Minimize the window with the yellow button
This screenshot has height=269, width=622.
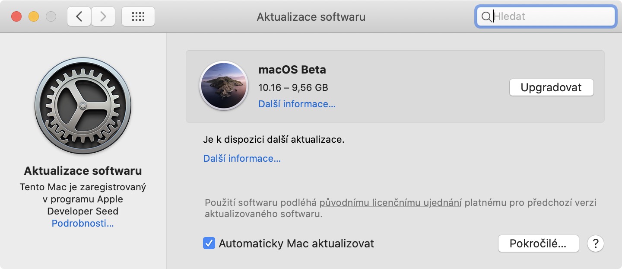click(x=34, y=17)
